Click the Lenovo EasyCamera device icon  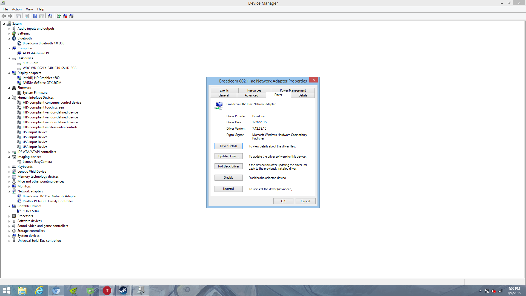pyautogui.click(x=19, y=162)
